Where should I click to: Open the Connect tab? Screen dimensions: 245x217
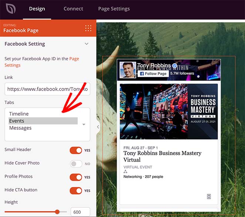(73, 9)
